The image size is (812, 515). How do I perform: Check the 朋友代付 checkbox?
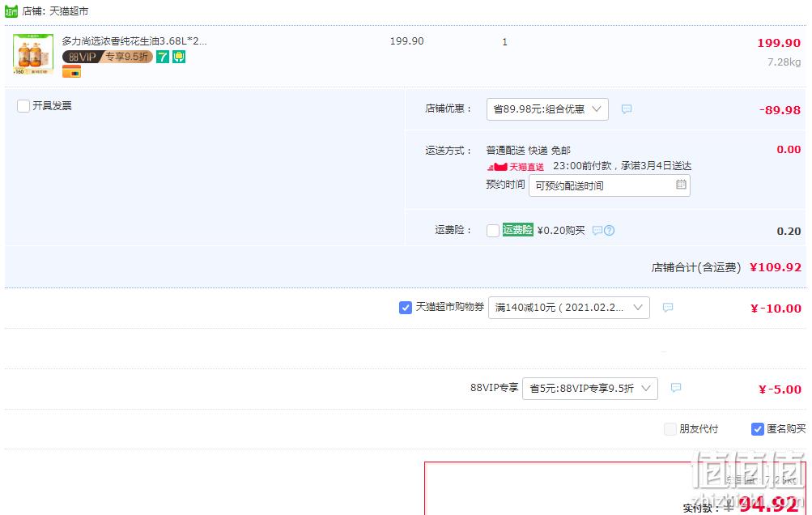[x=670, y=429]
